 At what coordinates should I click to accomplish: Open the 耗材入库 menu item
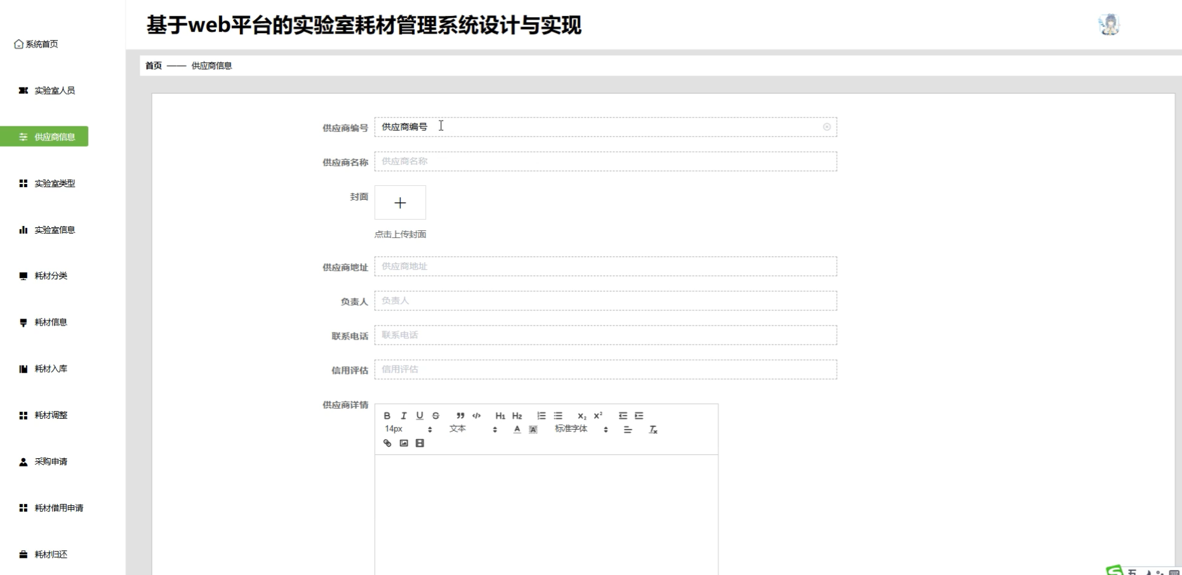click(51, 369)
